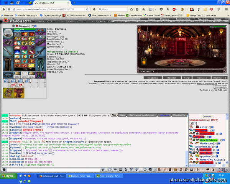Viewport: 230px width, 184px height.
Task: Click the info icon beside Tangens name
Action: coord(35,26)
